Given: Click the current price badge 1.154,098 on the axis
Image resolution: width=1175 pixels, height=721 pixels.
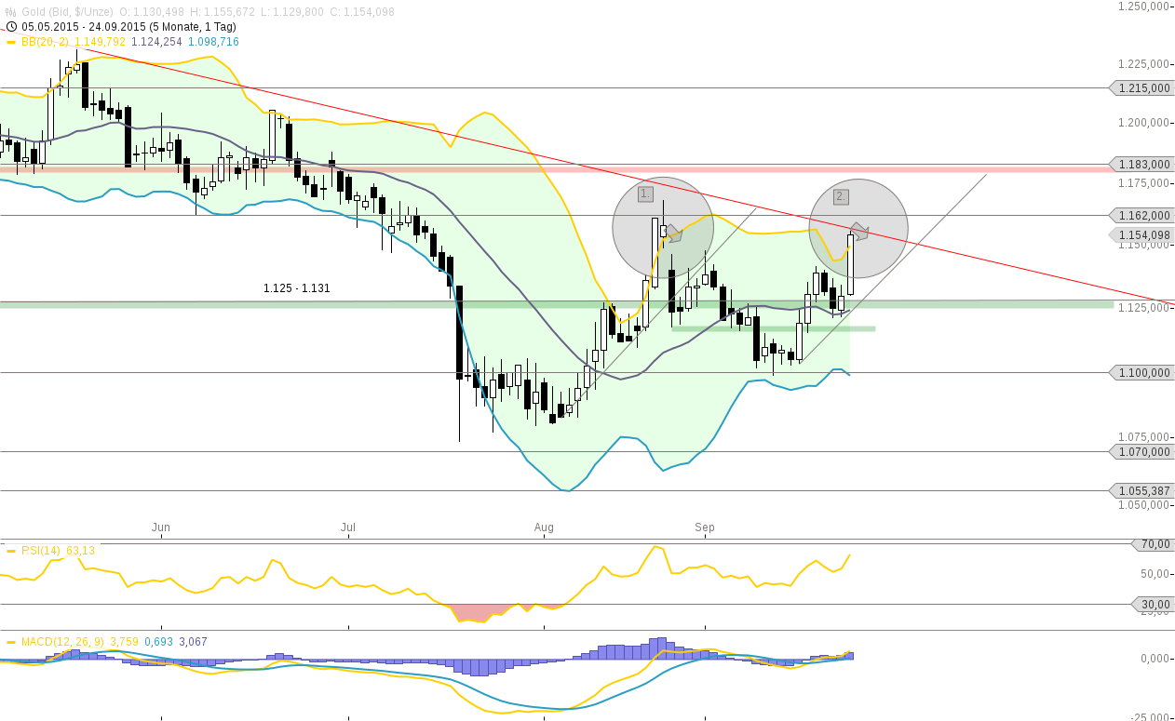Looking at the screenshot, I should 1142,235.
